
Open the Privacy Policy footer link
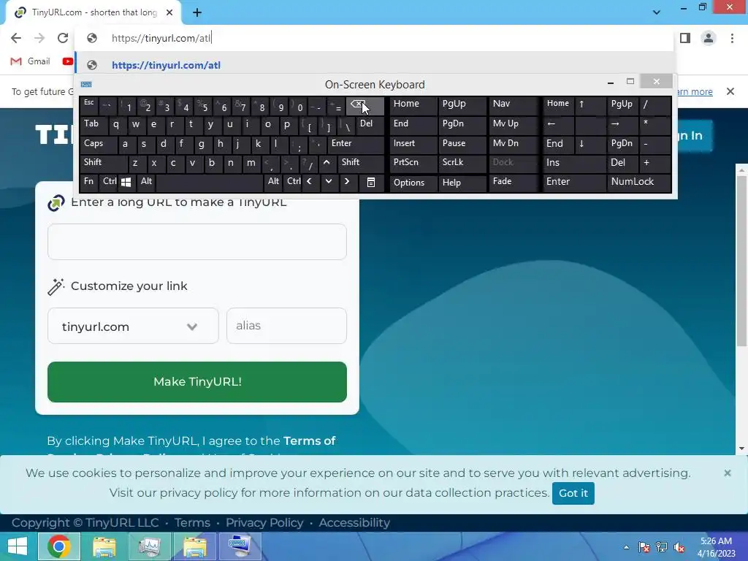click(264, 523)
